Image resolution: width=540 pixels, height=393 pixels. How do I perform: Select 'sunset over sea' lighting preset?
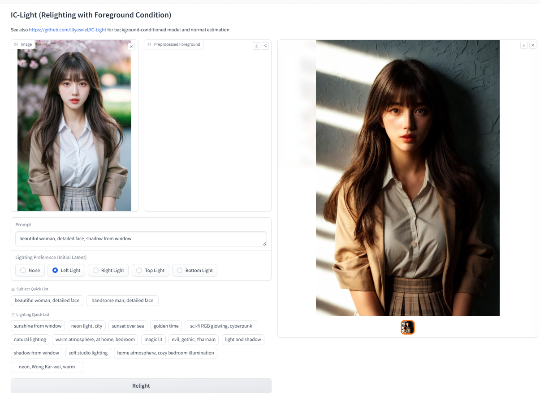[128, 326]
